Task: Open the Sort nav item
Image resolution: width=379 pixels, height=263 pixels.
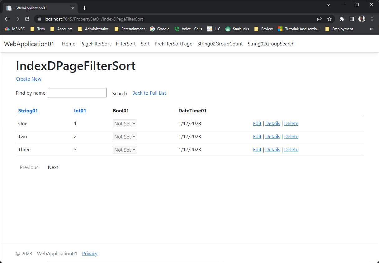Action: coord(145,44)
